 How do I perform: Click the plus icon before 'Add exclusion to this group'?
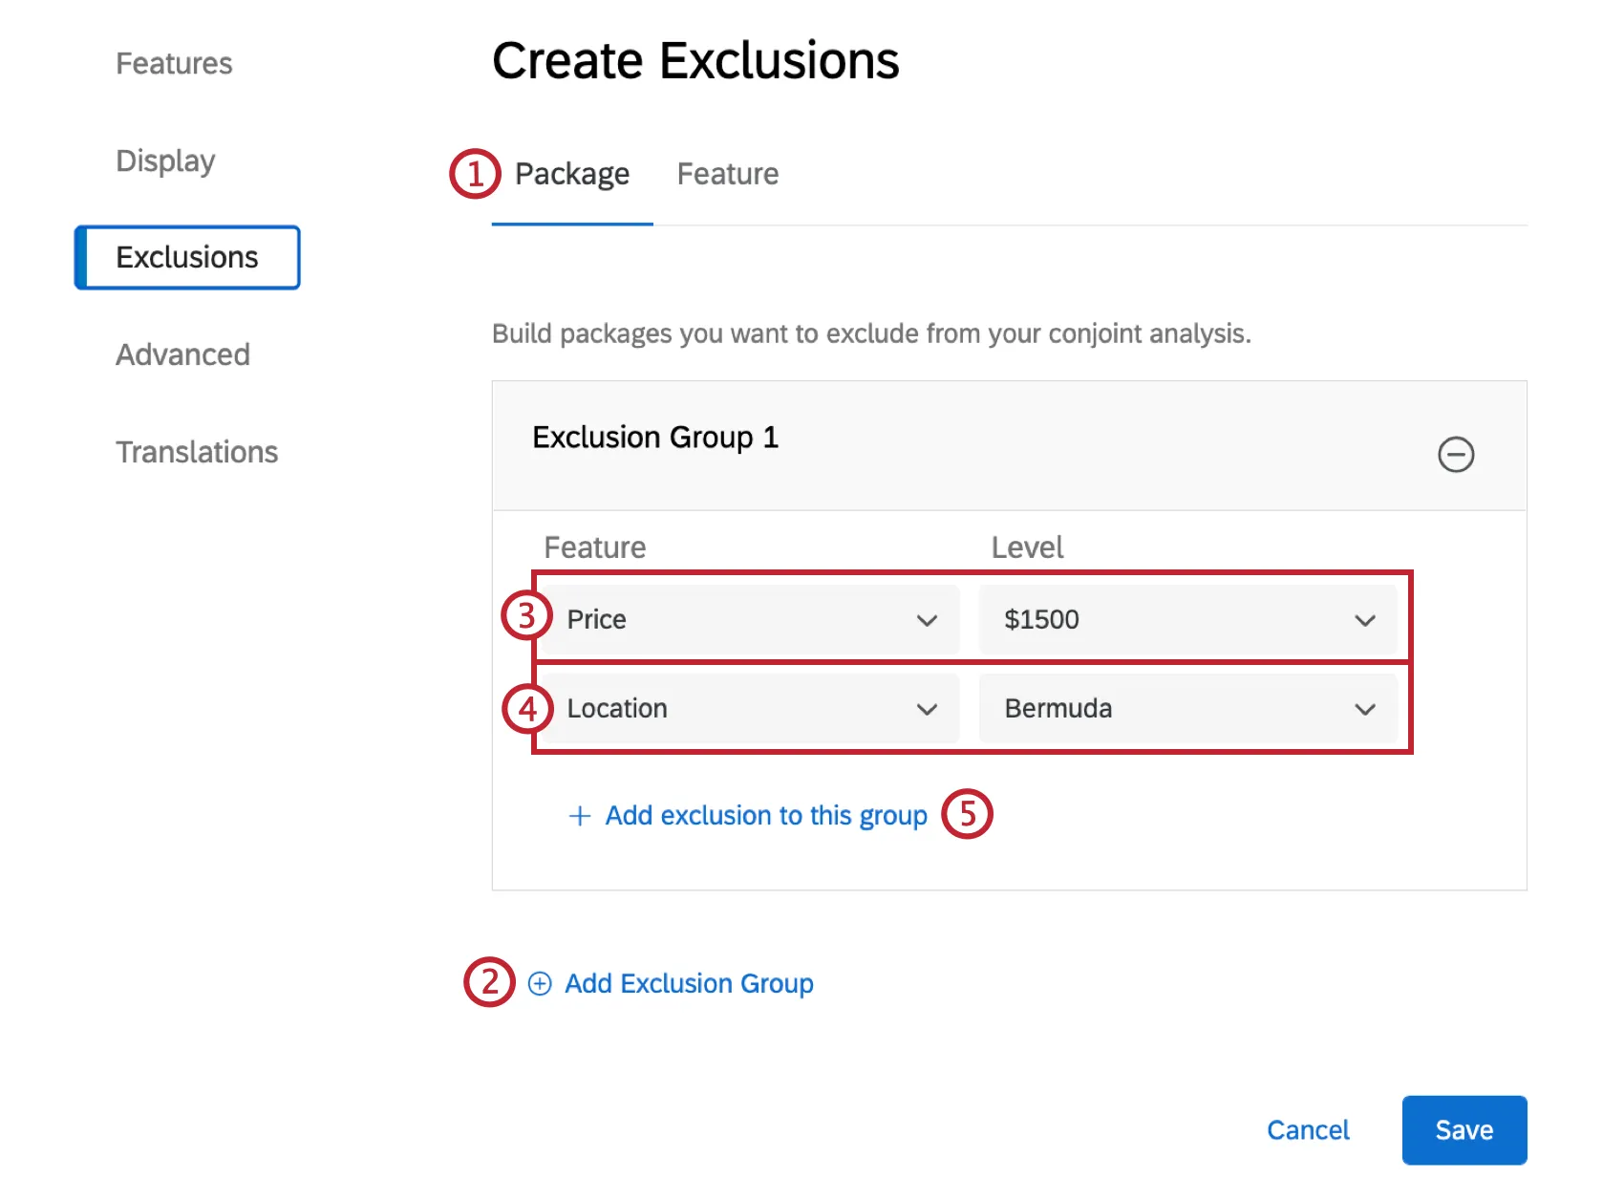pos(579,816)
